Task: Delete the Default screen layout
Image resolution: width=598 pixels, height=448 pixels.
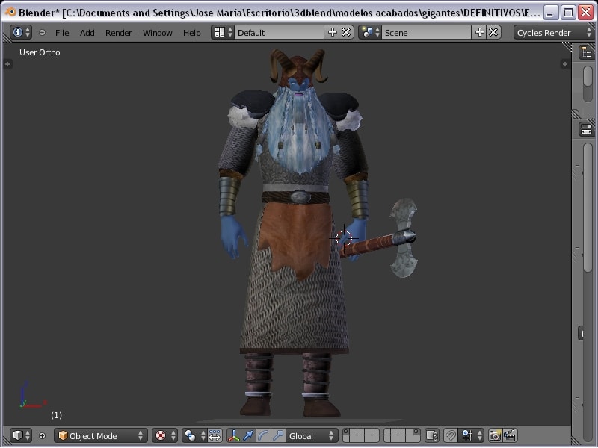Action: coord(346,32)
